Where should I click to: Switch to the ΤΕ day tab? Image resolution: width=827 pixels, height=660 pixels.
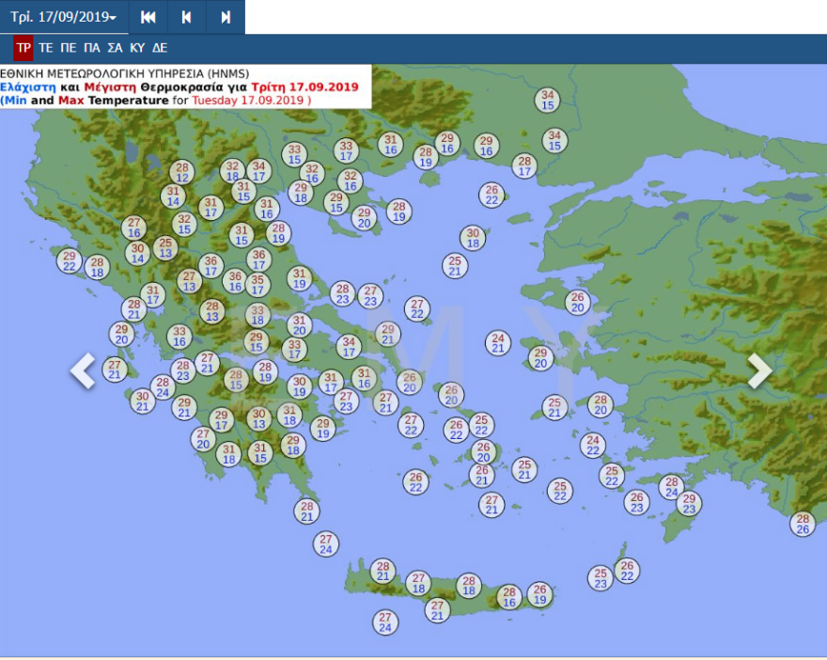point(46,48)
